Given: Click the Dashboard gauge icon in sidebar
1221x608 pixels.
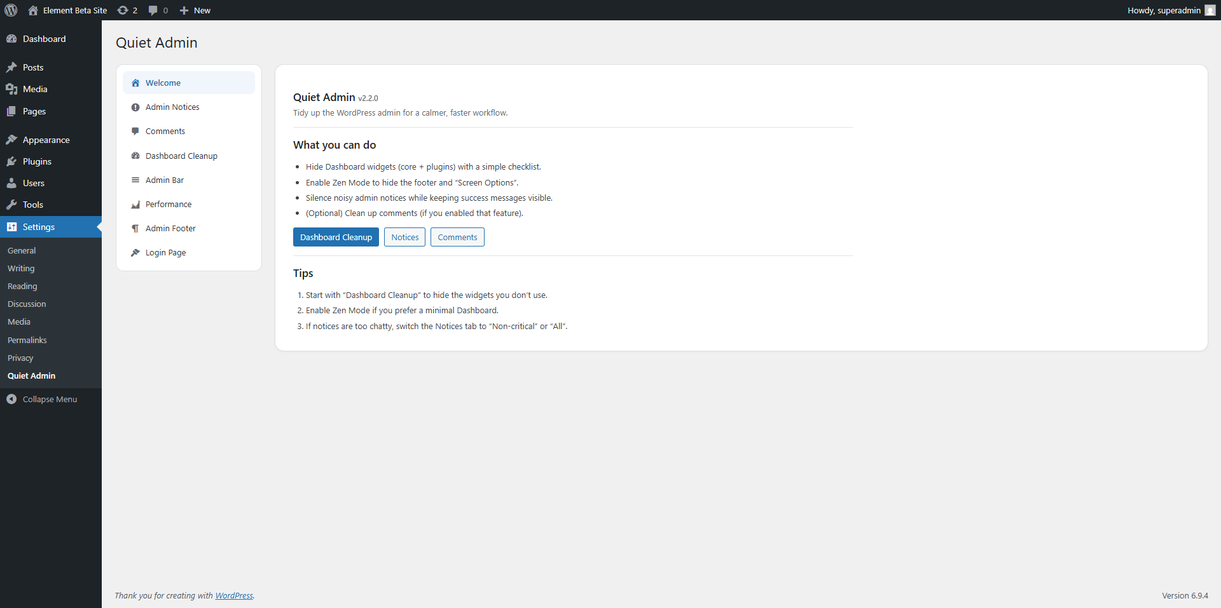Looking at the screenshot, I should coord(11,39).
